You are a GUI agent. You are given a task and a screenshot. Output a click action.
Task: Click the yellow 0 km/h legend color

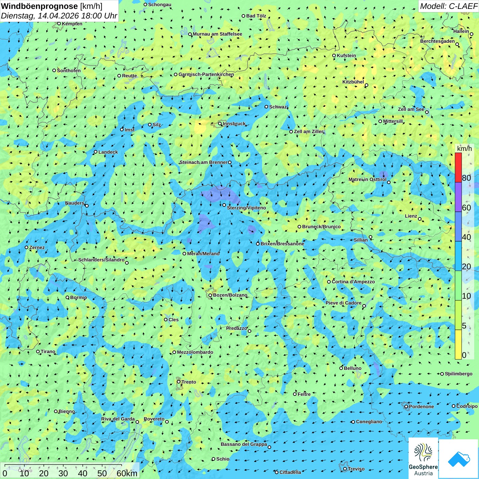tap(458, 345)
